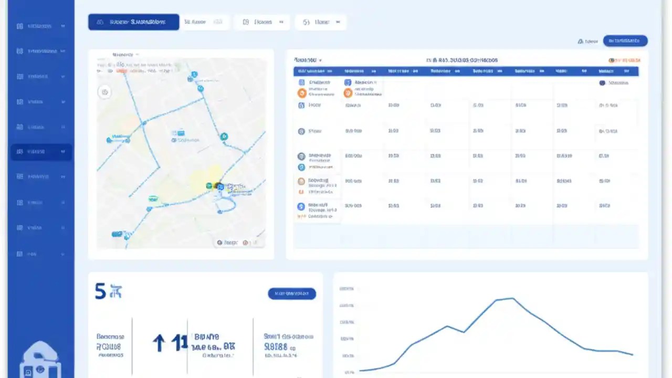The height and width of the screenshot is (378, 672).
Task: Click the blue action button above the table
Action: (x=625, y=40)
